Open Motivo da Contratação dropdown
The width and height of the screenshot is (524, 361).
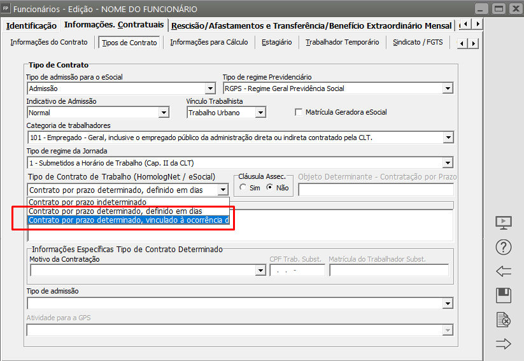[260, 270]
